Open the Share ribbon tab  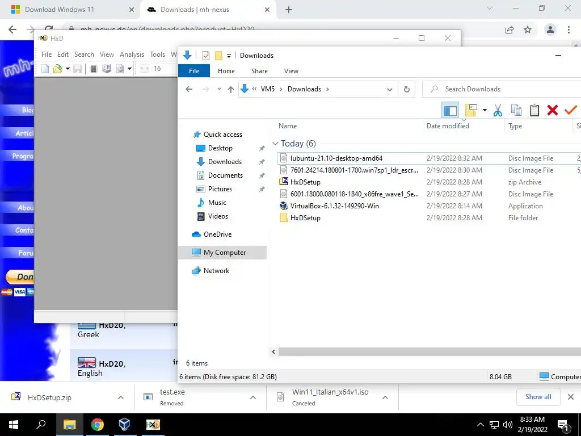[x=259, y=71]
